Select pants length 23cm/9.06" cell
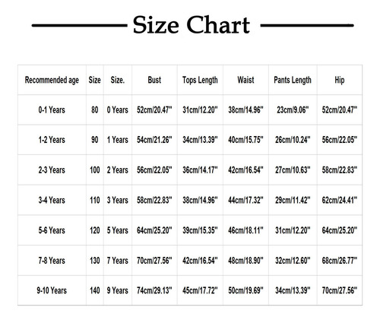 [293, 110]
